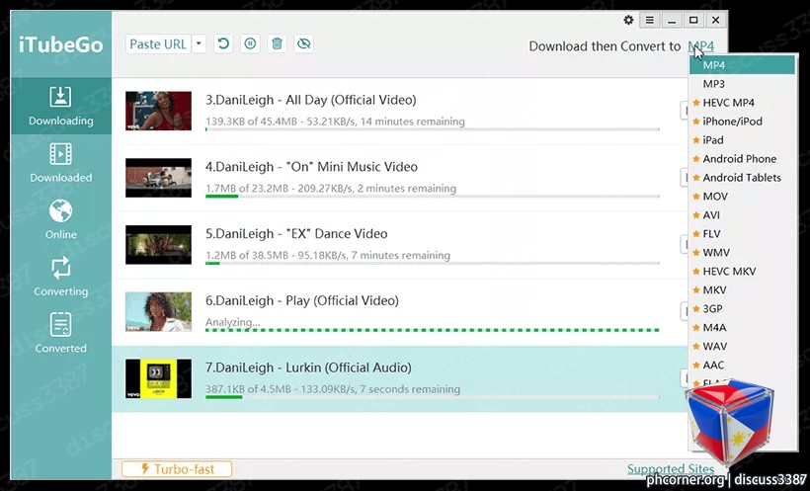The width and height of the screenshot is (810, 491).
Task: Pause all downloads with the pause icon
Action: coord(250,43)
